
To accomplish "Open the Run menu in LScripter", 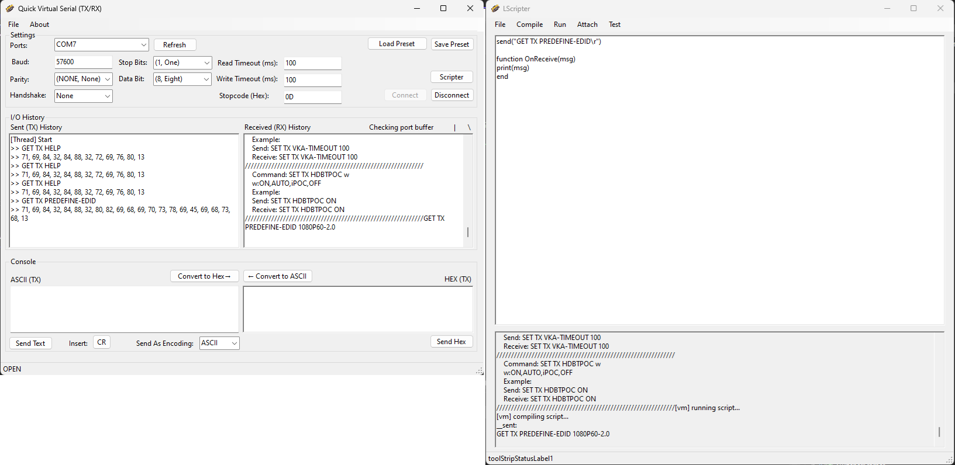I will point(560,25).
